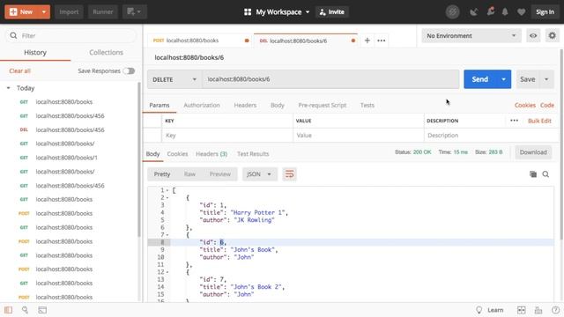564x317 pixels.
Task: Search the response with magnifier icon
Action: click(x=545, y=174)
